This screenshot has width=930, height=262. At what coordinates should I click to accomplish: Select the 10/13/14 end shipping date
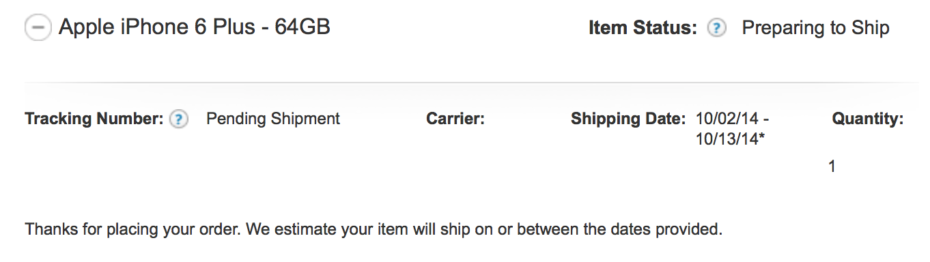coord(727,139)
